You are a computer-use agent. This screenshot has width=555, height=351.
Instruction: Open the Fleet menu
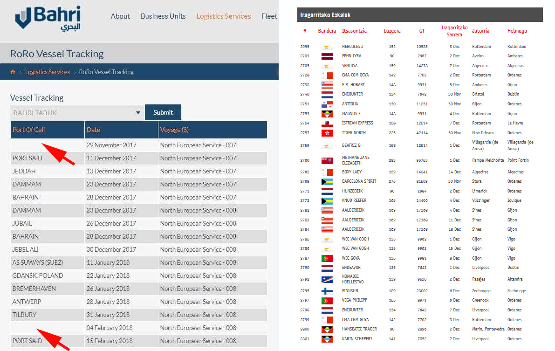coord(269,16)
